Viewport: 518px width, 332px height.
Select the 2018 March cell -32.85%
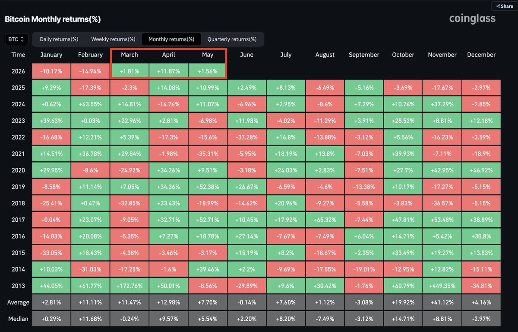click(129, 203)
